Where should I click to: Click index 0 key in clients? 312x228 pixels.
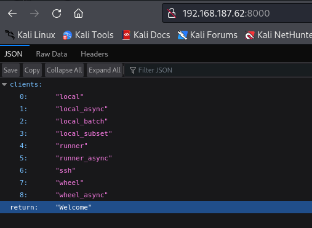[x=23, y=96]
